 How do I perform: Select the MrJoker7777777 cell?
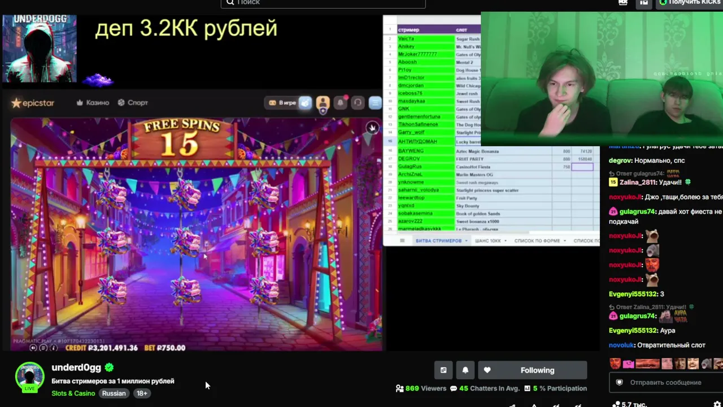[x=426, y=54]
